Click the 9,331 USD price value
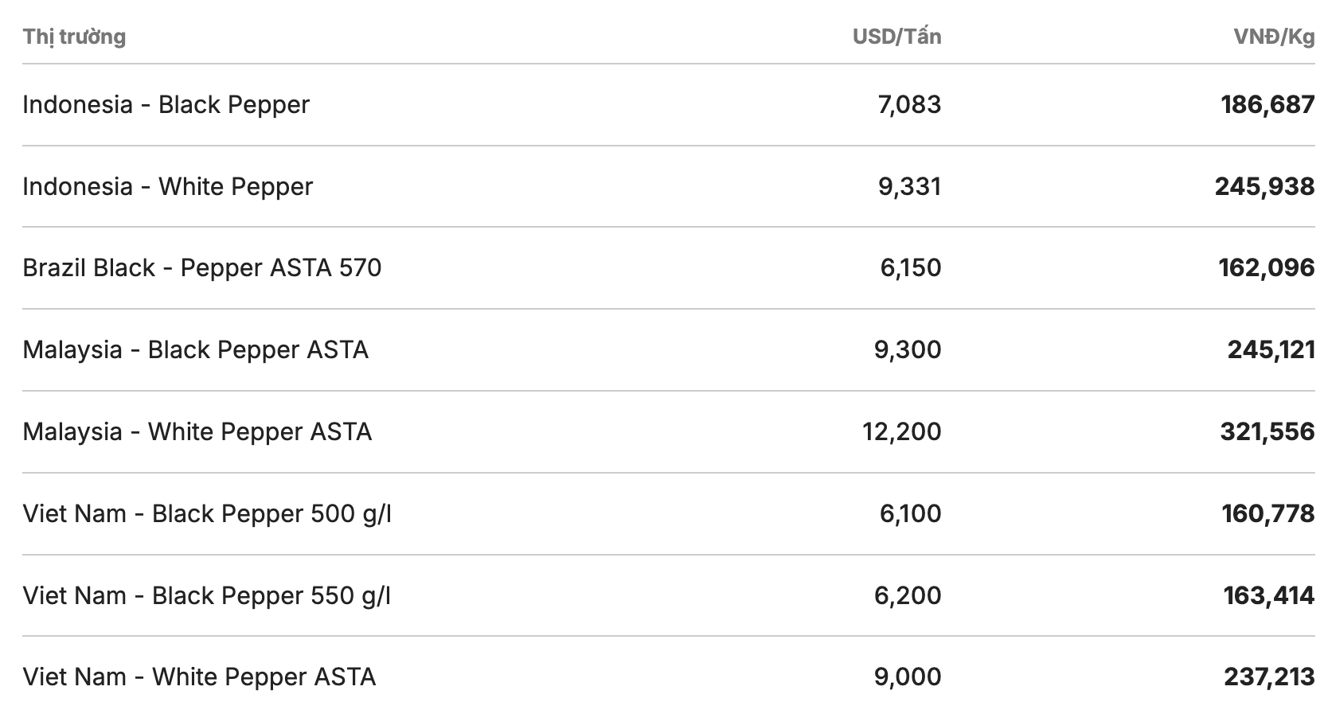 coord(909,186)
